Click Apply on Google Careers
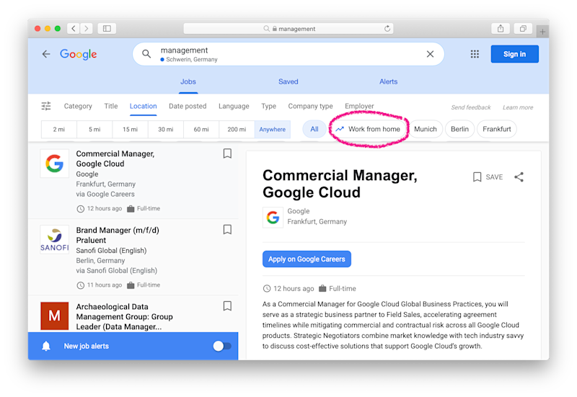This screenshot has height=397, width=577. click(x=307, y=259)
